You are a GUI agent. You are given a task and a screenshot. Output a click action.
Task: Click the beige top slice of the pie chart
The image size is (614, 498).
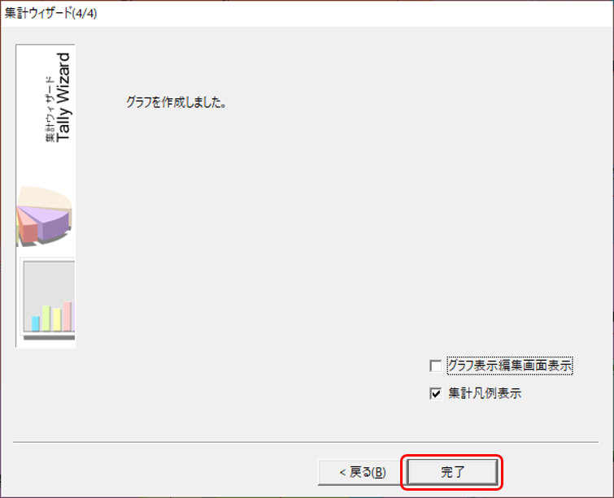click(43, 197)
